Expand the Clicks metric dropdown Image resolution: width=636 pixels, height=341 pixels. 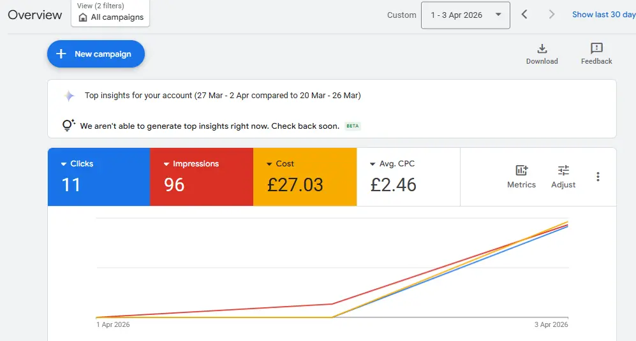(x=64, y=164)
